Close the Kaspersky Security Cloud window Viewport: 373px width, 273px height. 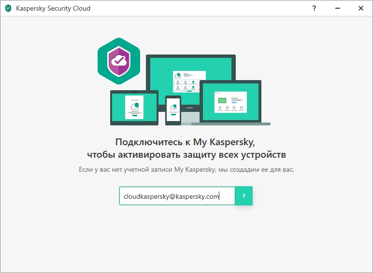(361, 8)
